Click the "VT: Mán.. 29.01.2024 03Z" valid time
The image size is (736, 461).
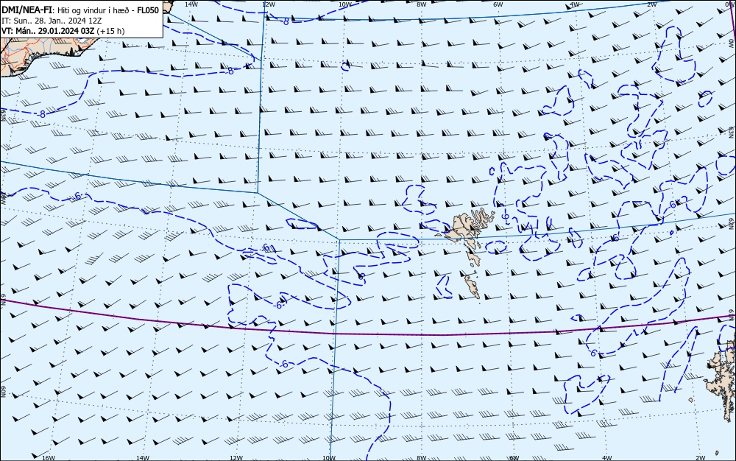pyautogui.click(x=48, y=31)
